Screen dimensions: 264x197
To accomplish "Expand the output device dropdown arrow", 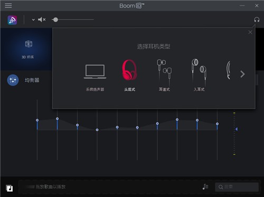I will [x=33, y=19].
